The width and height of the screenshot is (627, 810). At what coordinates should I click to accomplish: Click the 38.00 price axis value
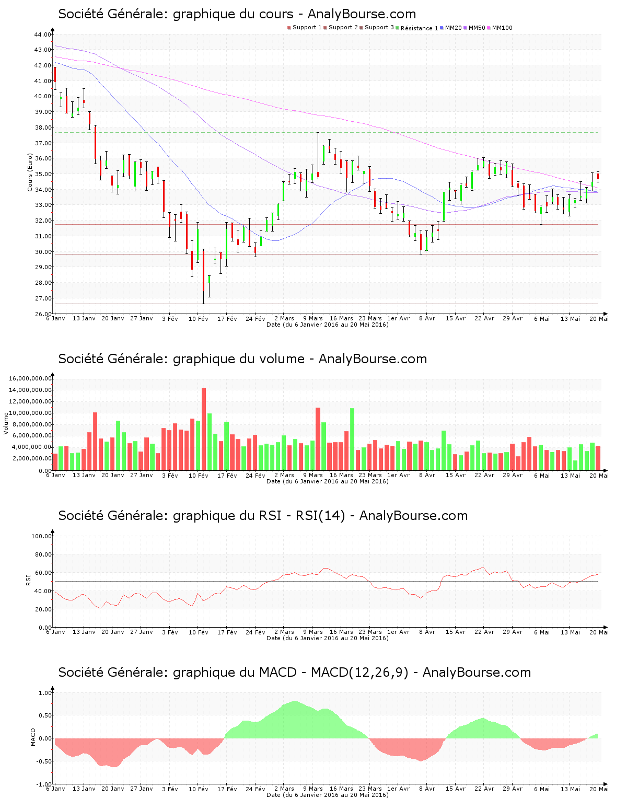[x=43, y=128]
